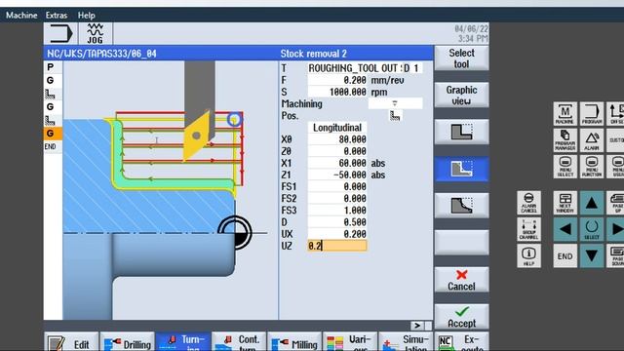Click the NEXT WINDOW key
The width and height of the screenshot is (624, 351).
pos(565,203)
